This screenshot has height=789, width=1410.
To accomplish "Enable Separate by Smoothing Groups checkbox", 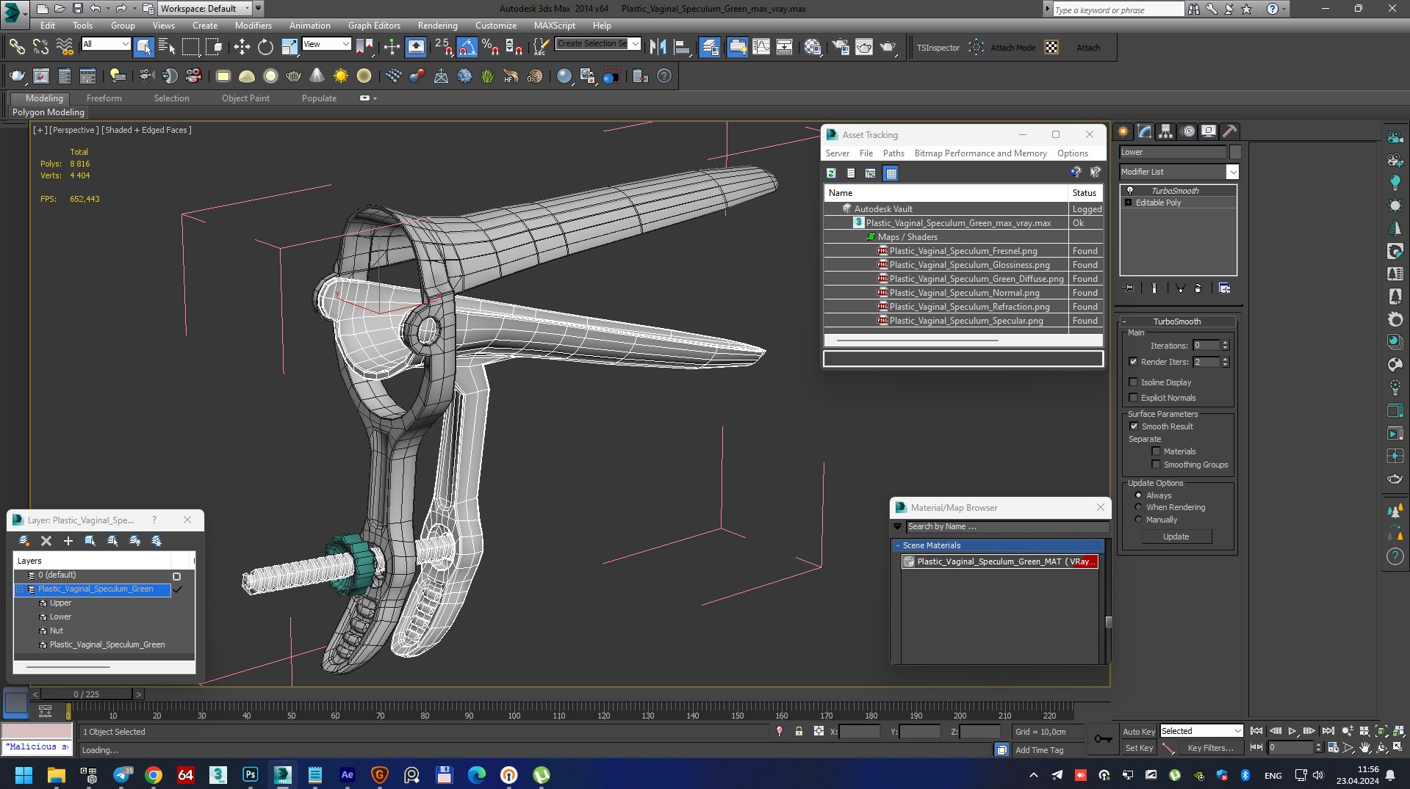I will [1156, 465].
